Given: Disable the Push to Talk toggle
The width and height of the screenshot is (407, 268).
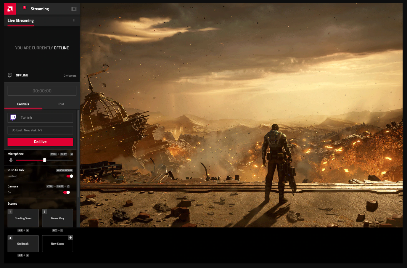Looking at the screenshot, I should pos(70,176).
